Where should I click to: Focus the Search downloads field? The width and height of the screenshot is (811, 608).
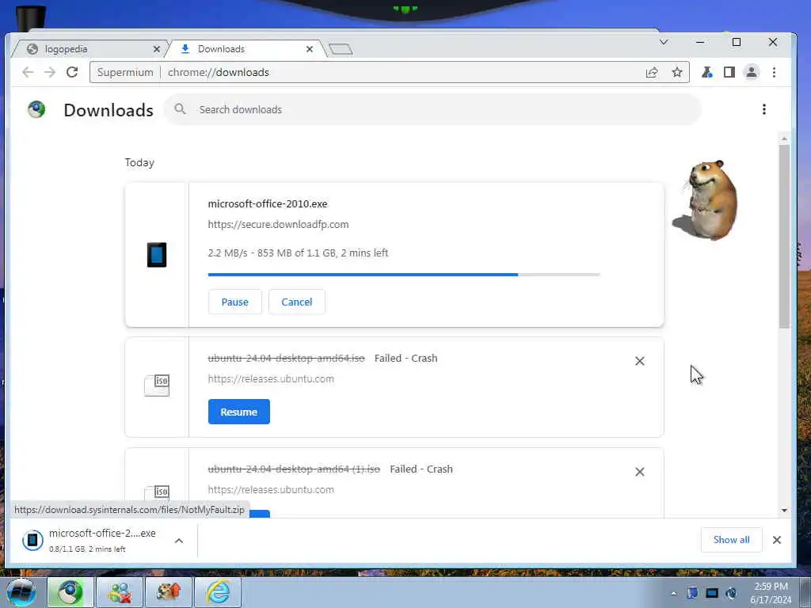tap(432, 109)
